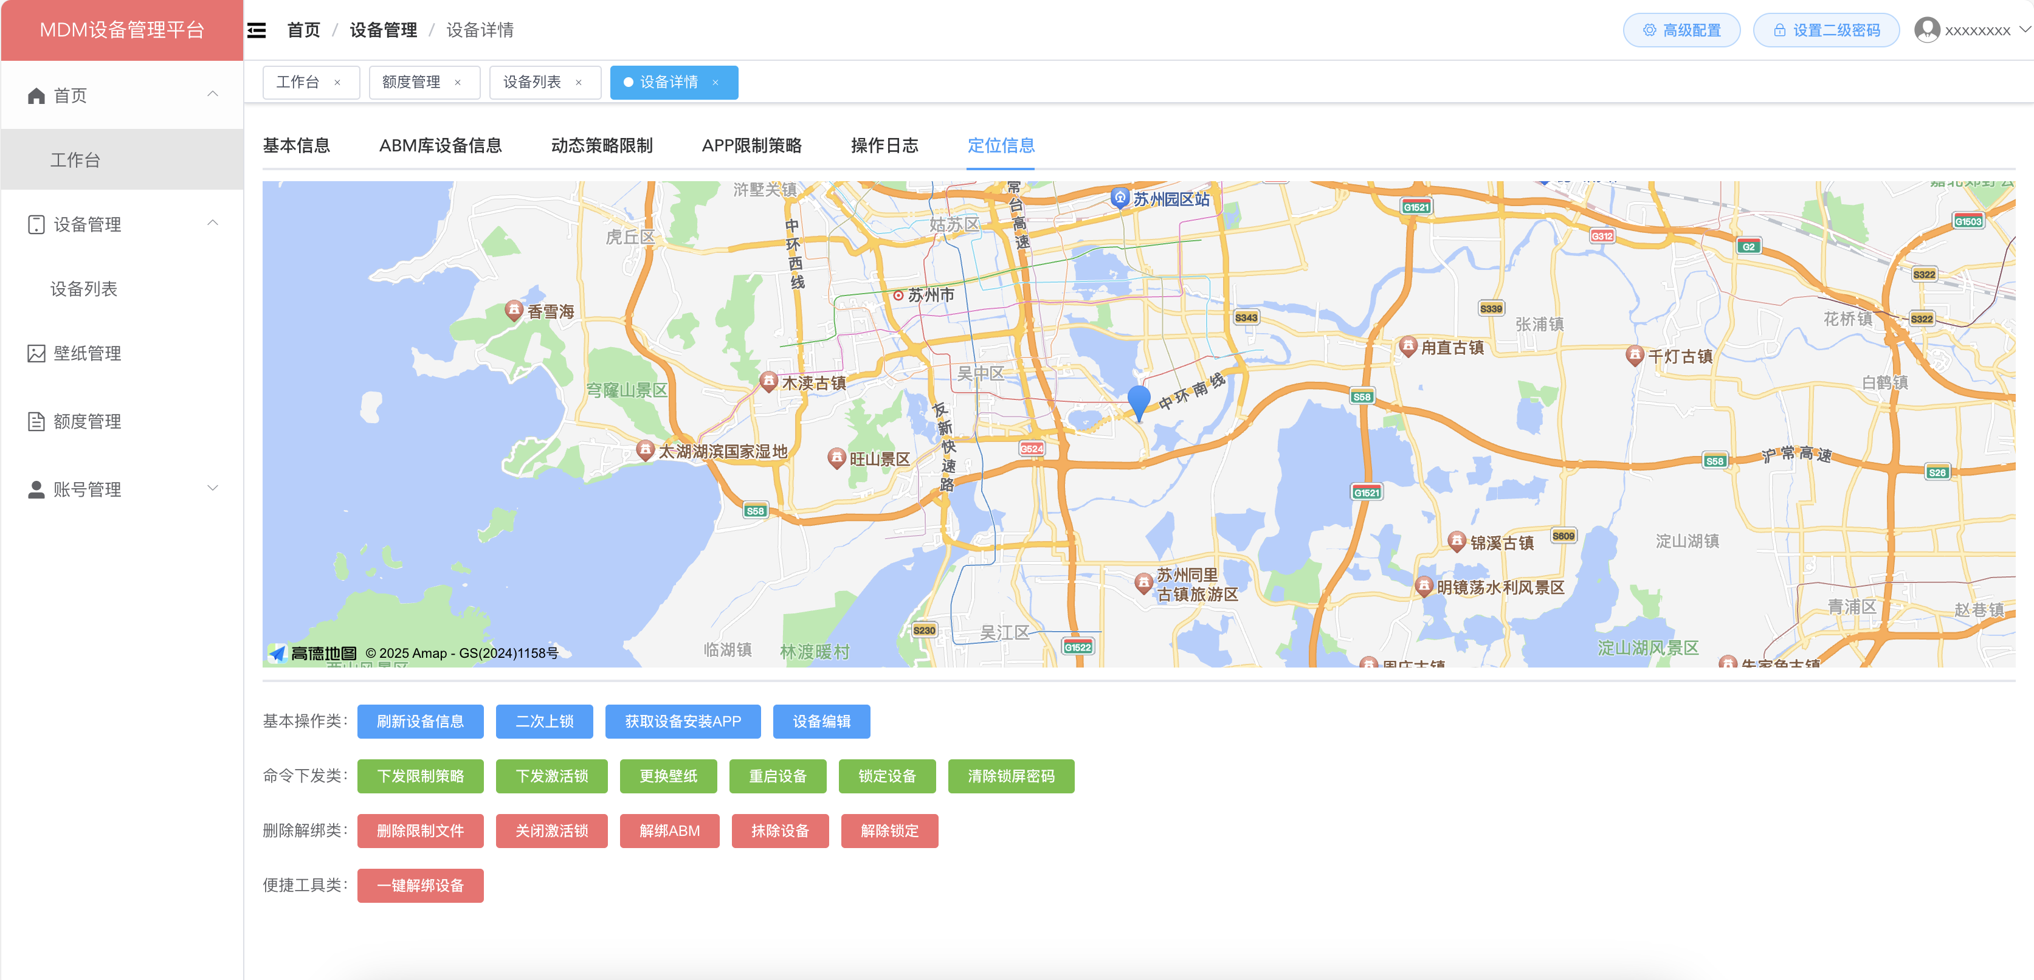Switch to the 操作日志 tab
The height and width of the screenshot is (980, 2034).
click(883, 145)
